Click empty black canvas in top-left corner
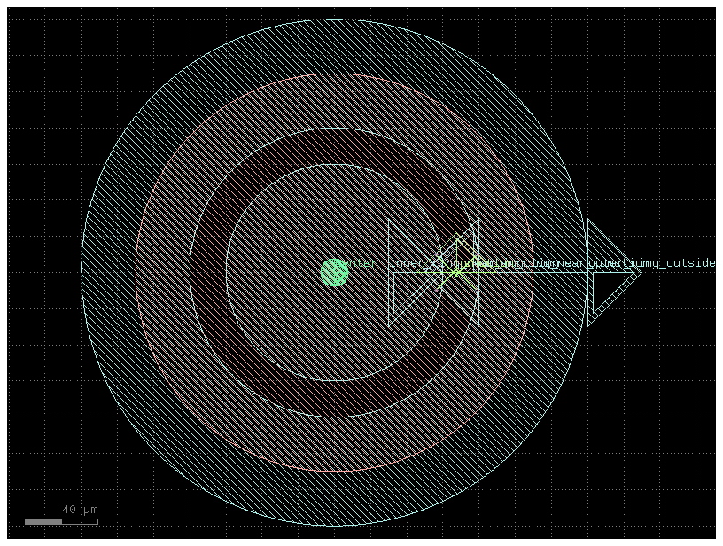This screenshot has height=546, width=723. [x=35, y=35]
